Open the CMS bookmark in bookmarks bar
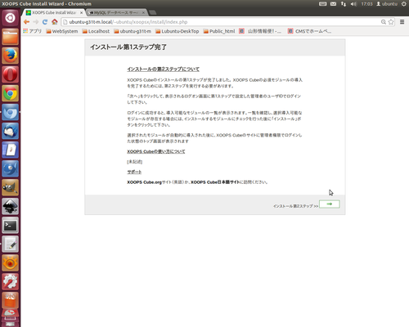This screenshot has height=327, width=409. click(x=309, y=31)
